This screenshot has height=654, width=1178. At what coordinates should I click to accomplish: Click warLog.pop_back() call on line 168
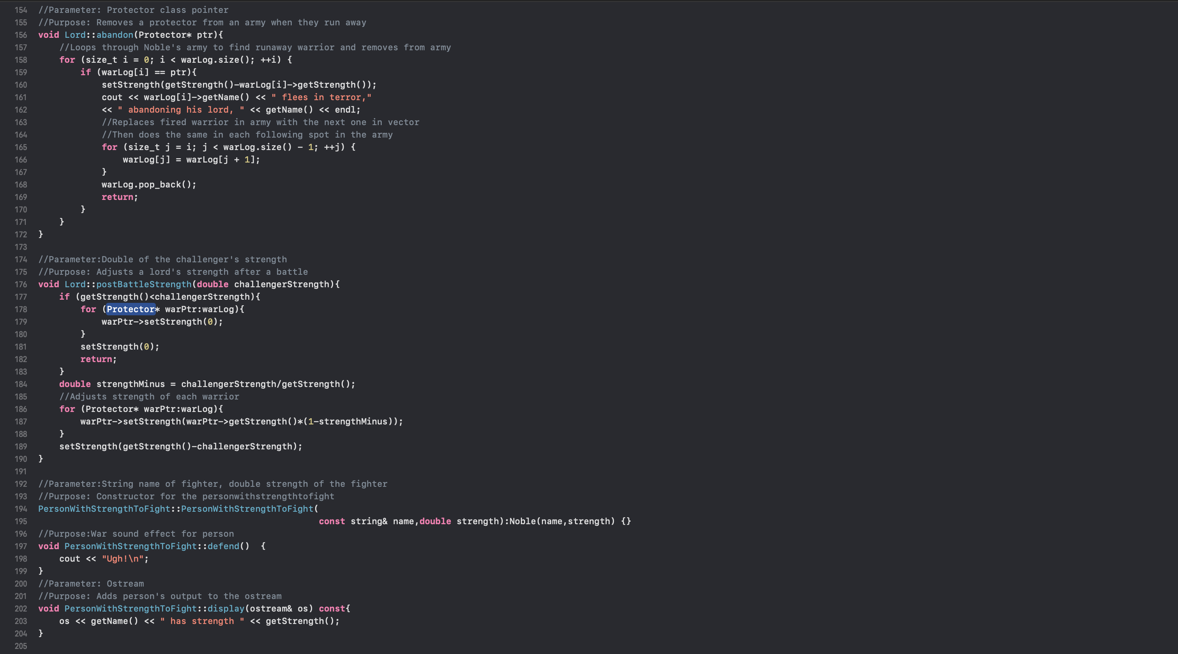click(149, 184)
